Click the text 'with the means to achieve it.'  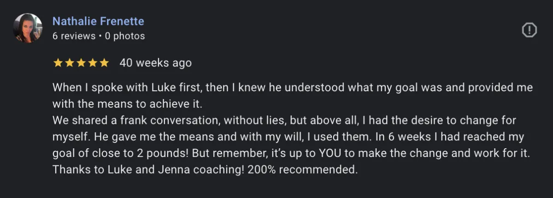pyautogui.click(x=128, y=104)
